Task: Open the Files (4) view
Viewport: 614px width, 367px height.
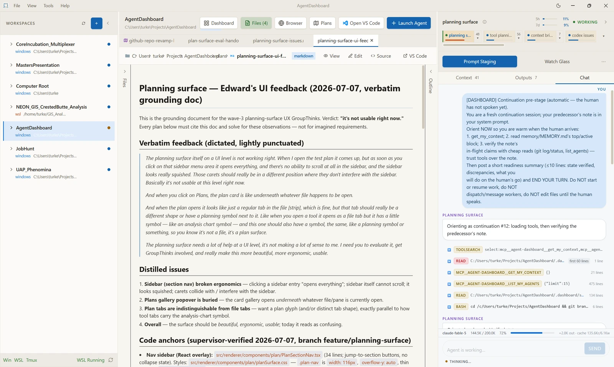Action: [256, 23]
